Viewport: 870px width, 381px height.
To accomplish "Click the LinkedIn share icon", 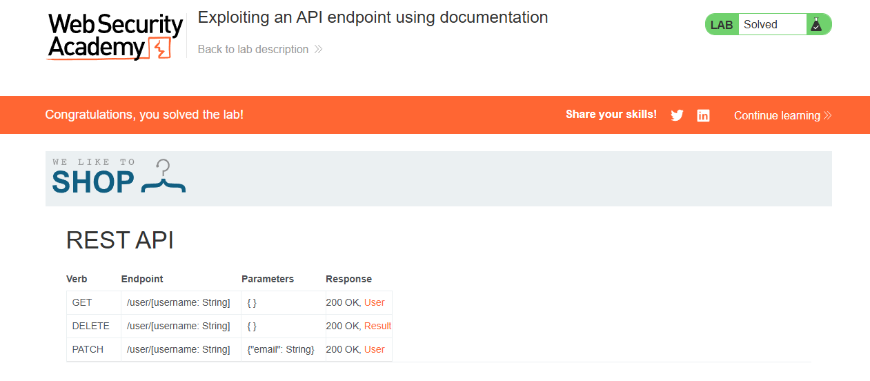I will [x=703, y=115].
